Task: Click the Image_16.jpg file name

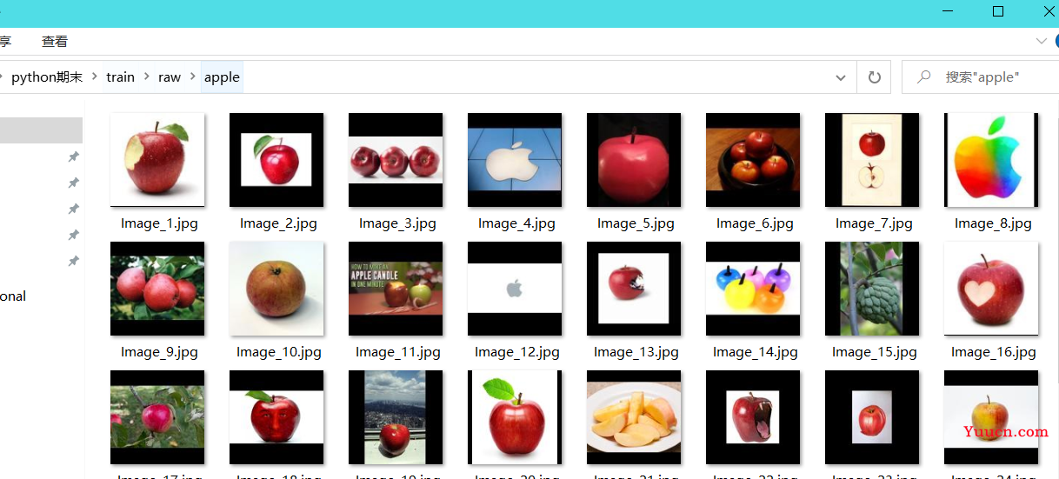Action: click(x=994, y=352)
